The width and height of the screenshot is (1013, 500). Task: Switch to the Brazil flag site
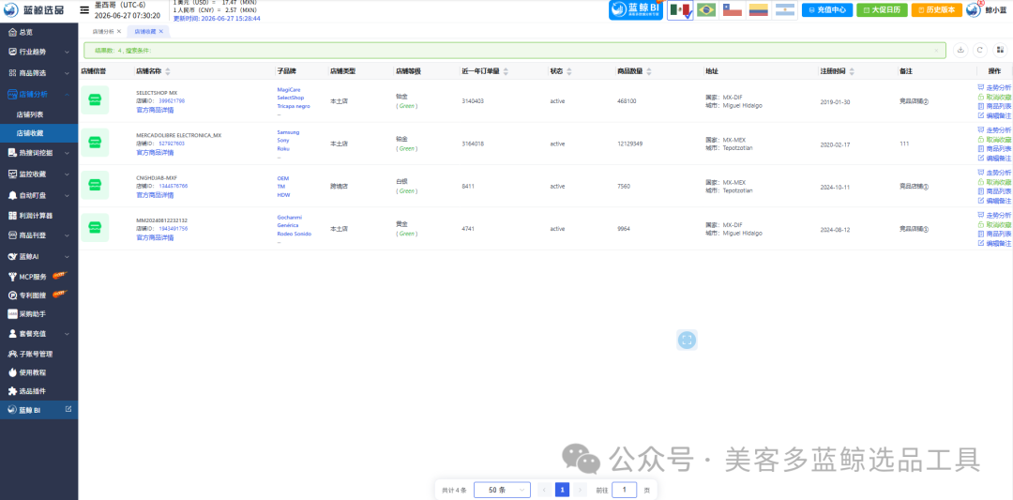(706, 9)
